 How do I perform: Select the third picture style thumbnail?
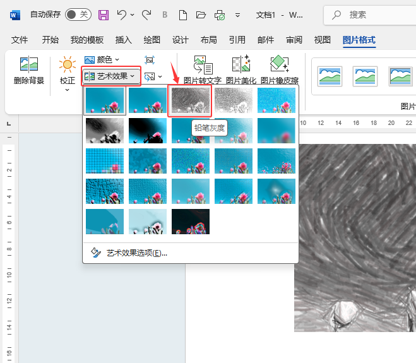(x=400, y=76)
